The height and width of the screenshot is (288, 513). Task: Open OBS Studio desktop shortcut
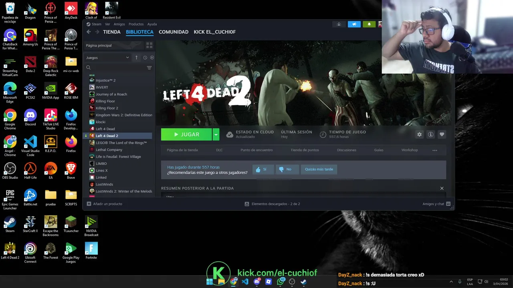tap(10, 171)
